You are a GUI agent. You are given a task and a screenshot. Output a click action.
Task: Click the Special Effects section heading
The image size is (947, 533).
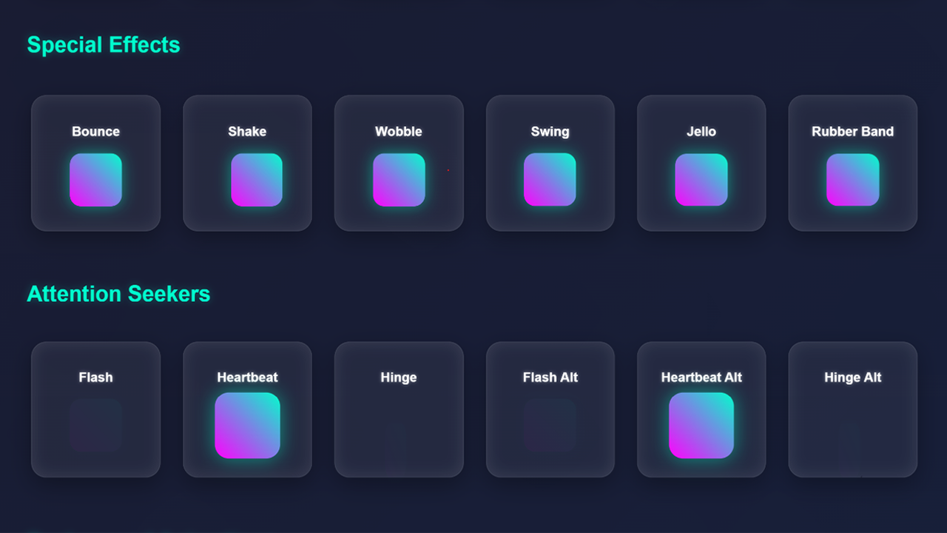104,44
